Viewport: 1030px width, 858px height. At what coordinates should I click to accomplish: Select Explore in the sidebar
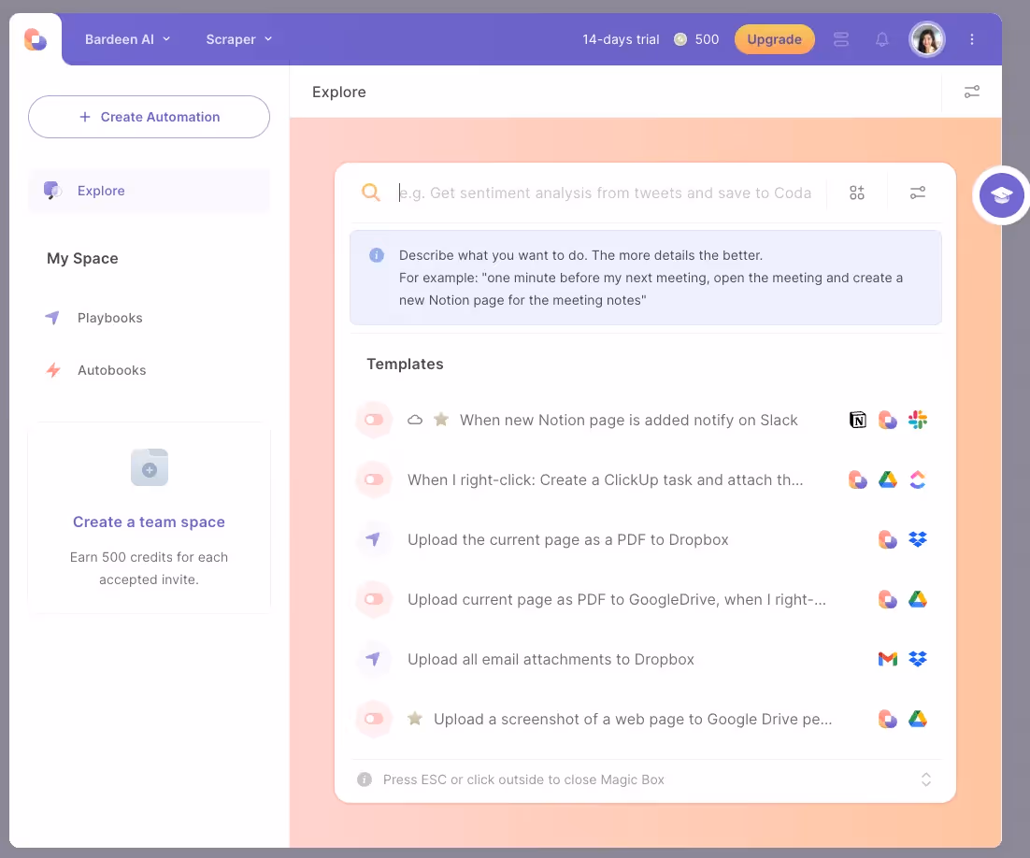coord(150,191)
